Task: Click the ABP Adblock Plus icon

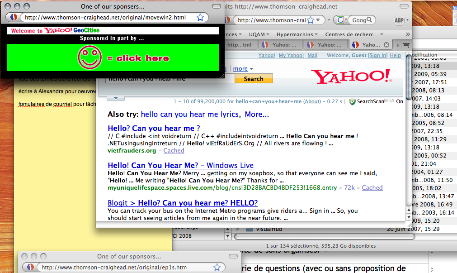Action: click(x=399, y=20)
